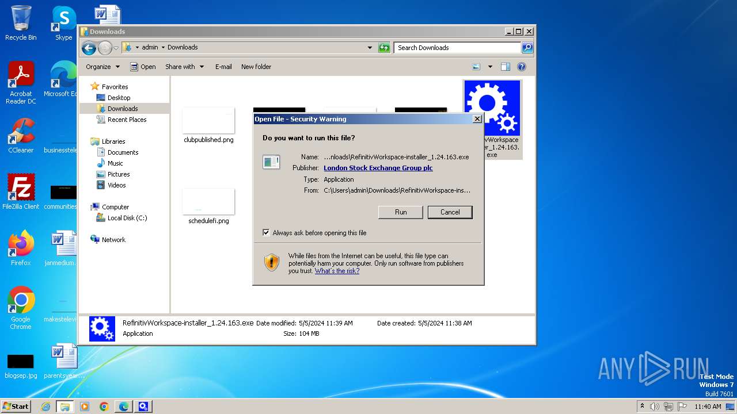Image resolution: width=737 pixels, height=414 pixels.
Task: Open address bar history dropdown
Action: (x=370, y=48)
